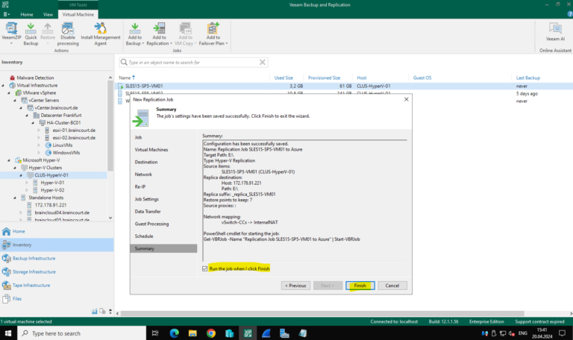
Task: Expand the esxi-01.braincourt.de node
Action: point(39,130)
